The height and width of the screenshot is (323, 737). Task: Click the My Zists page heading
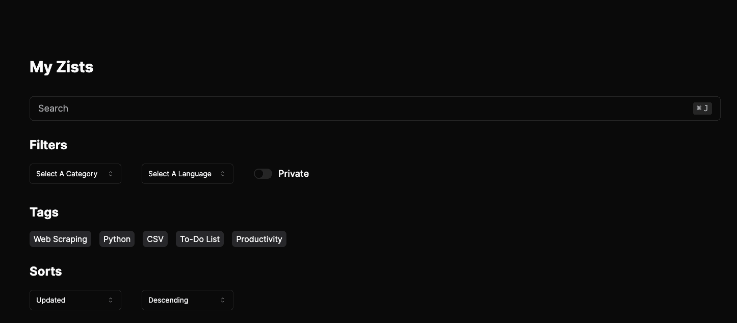[x=62, y=67]
